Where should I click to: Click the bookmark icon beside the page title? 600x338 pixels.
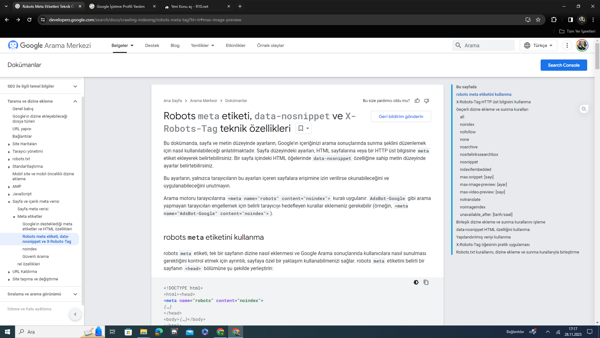click(x=301, y=128)
